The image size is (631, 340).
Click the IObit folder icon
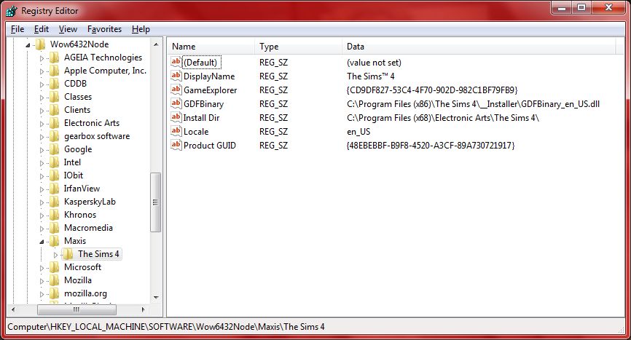tap(55, 175)
